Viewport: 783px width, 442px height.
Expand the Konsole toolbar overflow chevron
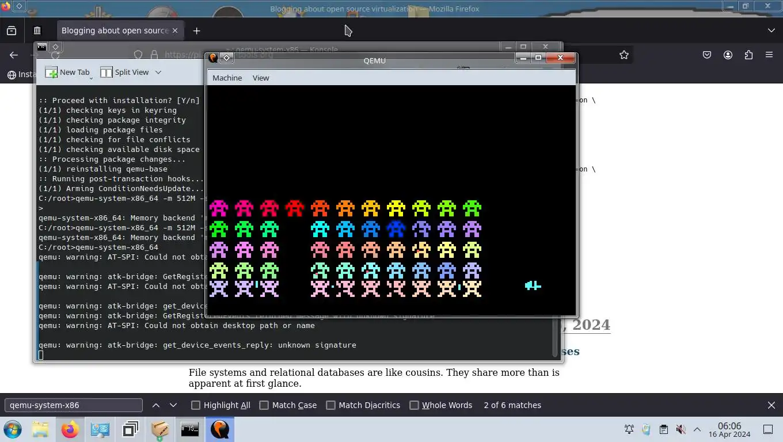(158, 72)
